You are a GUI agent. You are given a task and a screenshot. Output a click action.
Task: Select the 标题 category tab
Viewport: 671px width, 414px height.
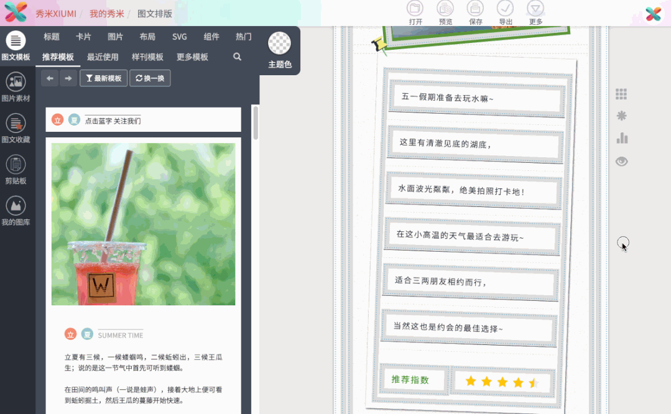click(52, 37)
